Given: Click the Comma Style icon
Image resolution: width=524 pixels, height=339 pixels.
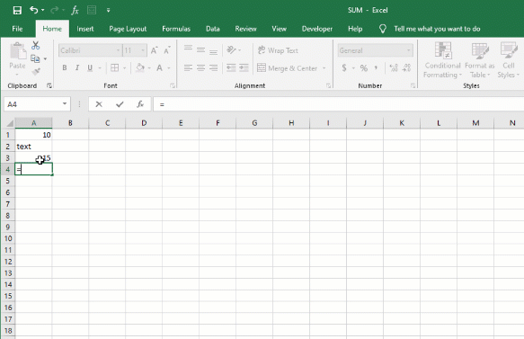Looking at the screenshot, I should [x=377, y=67].
